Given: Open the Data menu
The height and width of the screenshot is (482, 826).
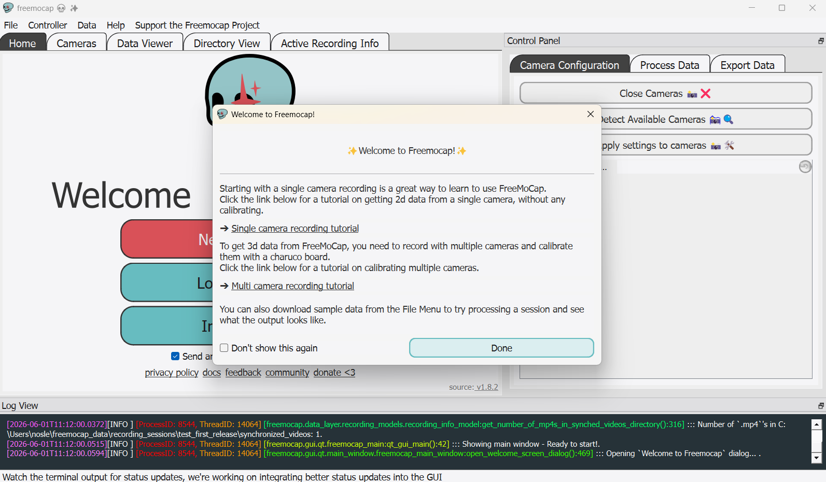Looking at the screenshot, I should pyautogui.click(x=87, y=25).
